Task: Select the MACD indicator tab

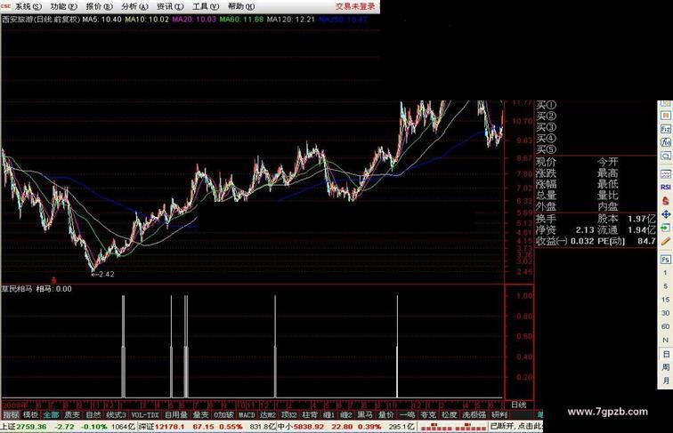Action: 247,414
